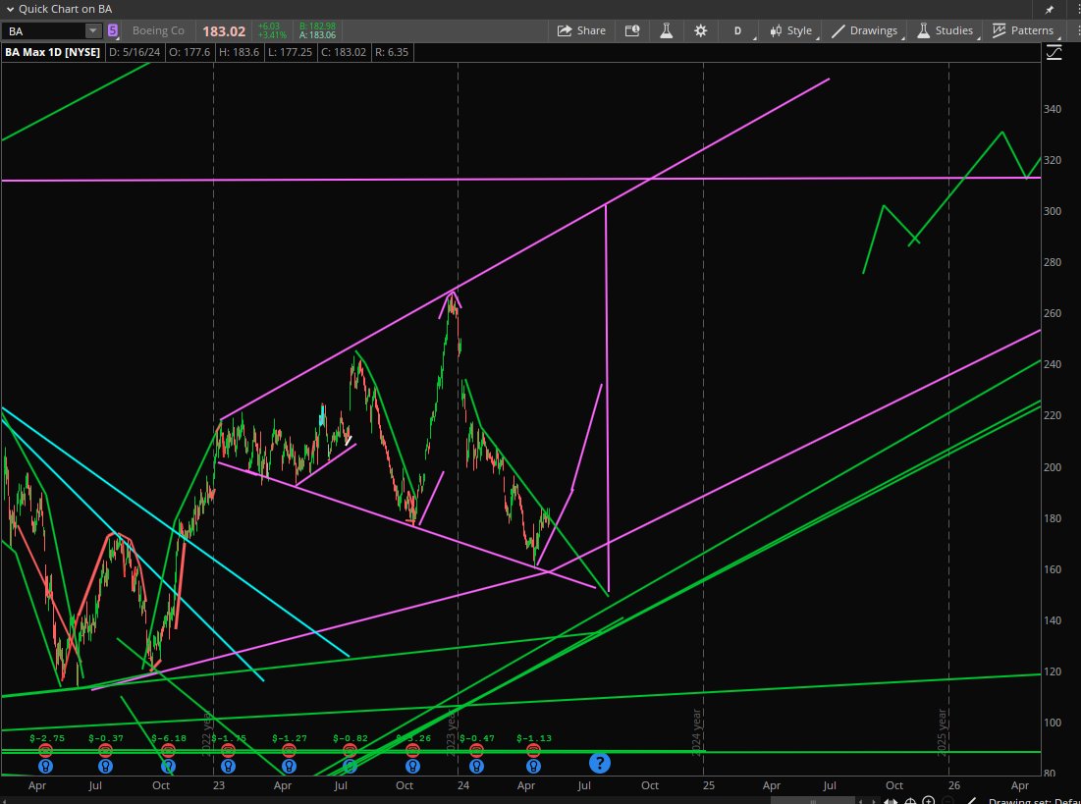Image resolution: width=1081 pixels, height=804 pixels.
Task: Click the 120 price axis label
Action: pos(1053,670)
